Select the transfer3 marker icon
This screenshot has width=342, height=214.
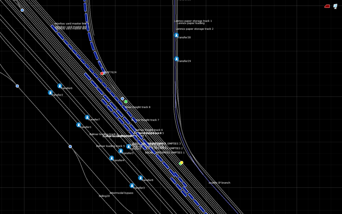(132, 185)
